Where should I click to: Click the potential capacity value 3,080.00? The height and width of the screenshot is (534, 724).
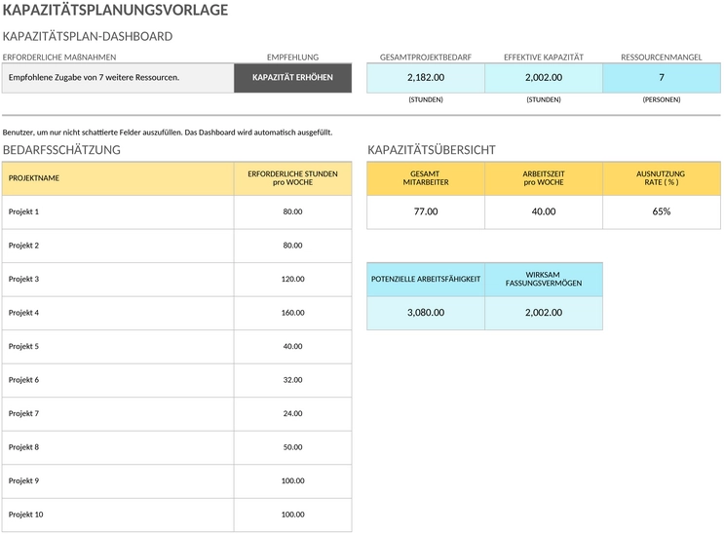[426, 313]
